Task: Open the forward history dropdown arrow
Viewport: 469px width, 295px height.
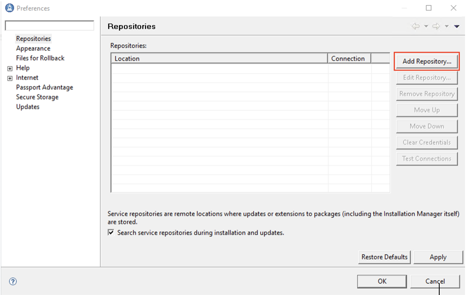Action: 446,26
